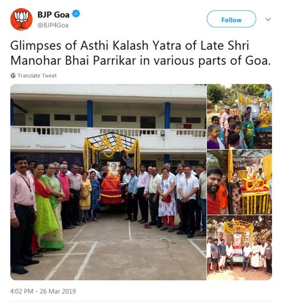281x306 pixels.
Task: Open the top right photo thumbnail
Action: pos(240,116)
